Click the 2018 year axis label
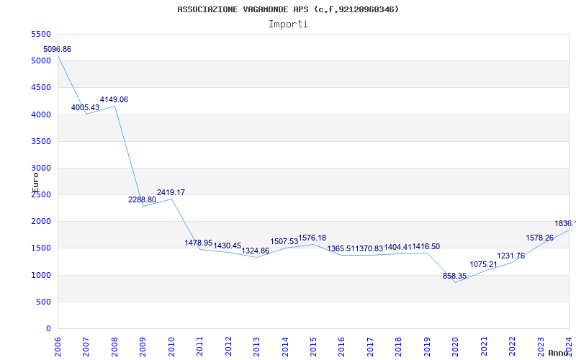 (399, 346)
